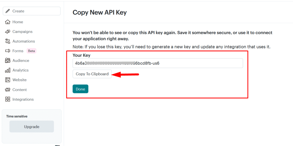Image resolution: width=293 pixels, height=146 pixels.
Task: Click the house icon beside Home
Action: click(x=8, y=22)
